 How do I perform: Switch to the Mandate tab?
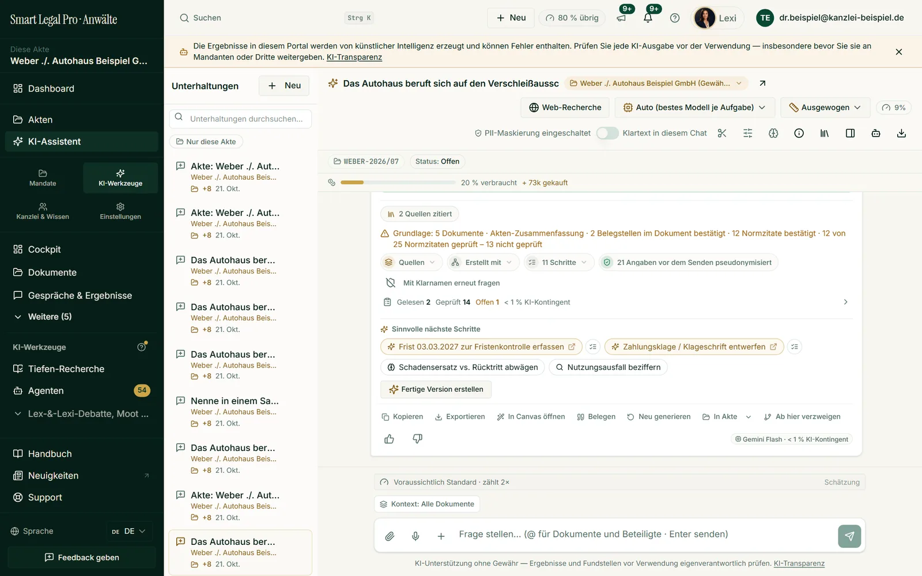pyautogui.click(x=43, y=178)
